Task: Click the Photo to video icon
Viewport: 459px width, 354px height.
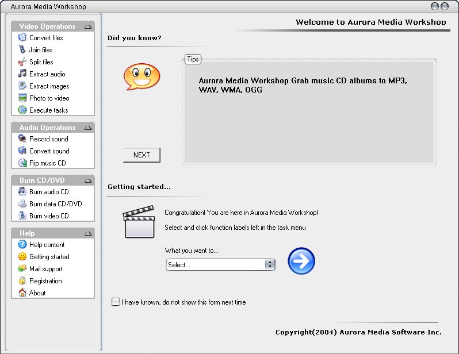Action: [x=22, y=98]
